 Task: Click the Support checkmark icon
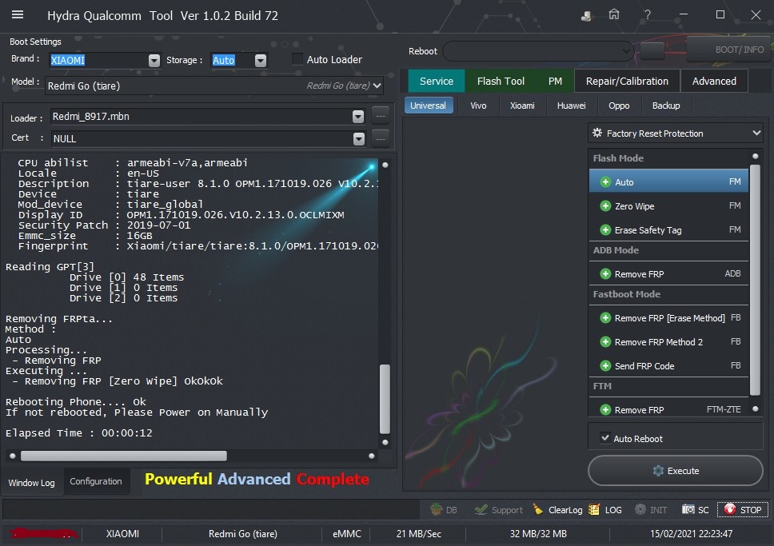coord(481,509)
